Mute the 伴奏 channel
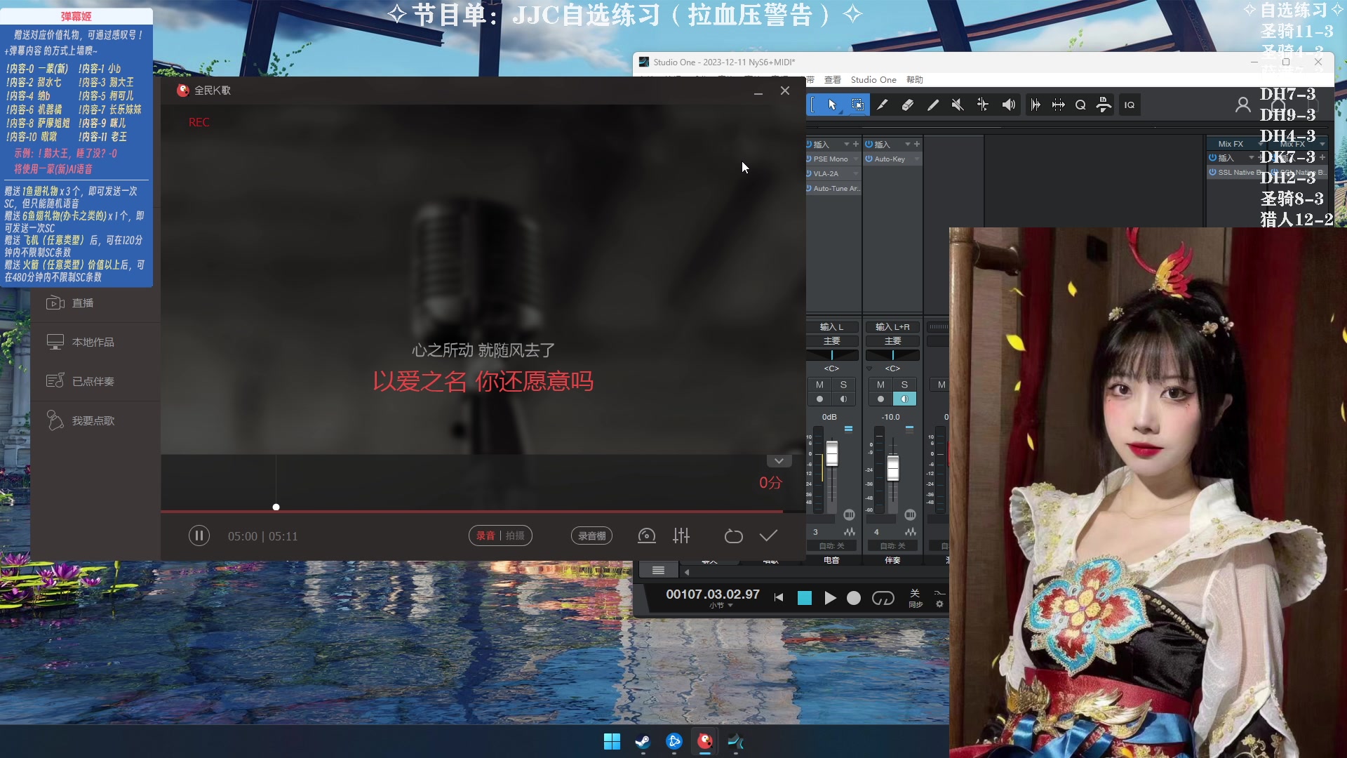This screenshot has width=1347, height=758. (x=880, y=385)
